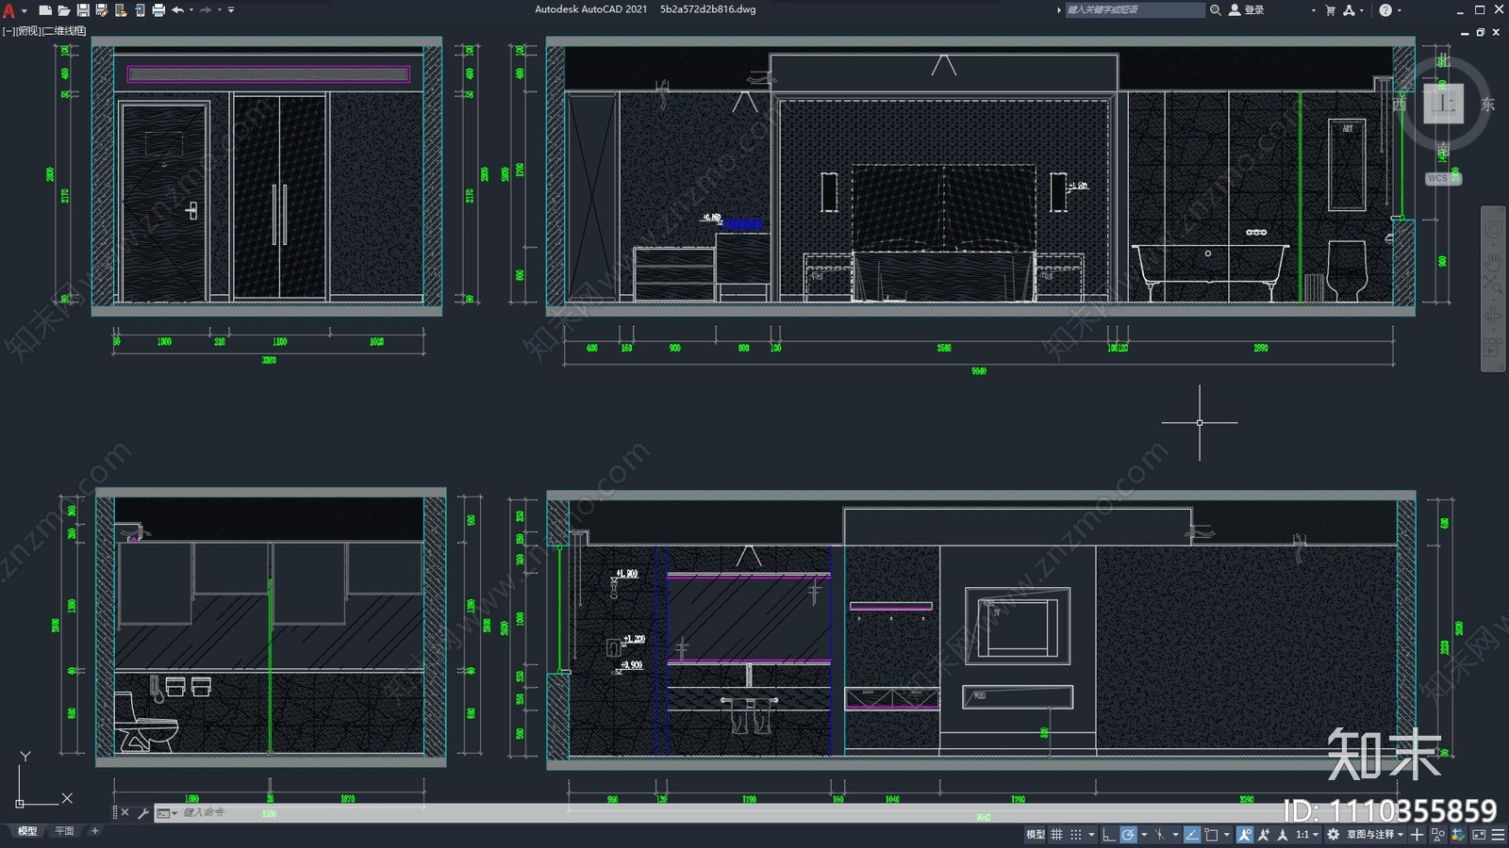The image size is (1509, 848).
Task: Click the Autodesk connect triangle icon
Action: (1349, 9)
